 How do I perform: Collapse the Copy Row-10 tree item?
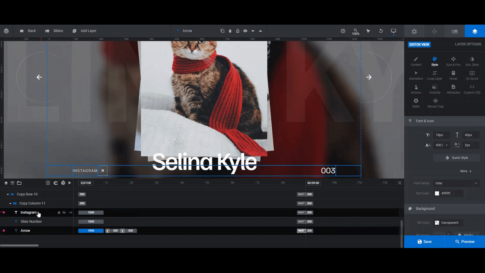[x=8, y=194]
